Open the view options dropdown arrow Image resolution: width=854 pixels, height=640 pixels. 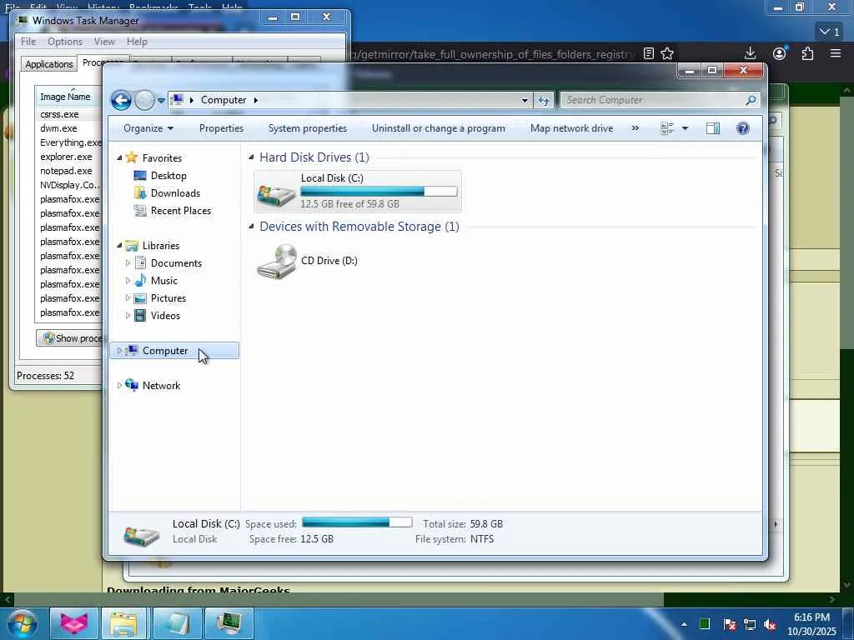(685, 128)
